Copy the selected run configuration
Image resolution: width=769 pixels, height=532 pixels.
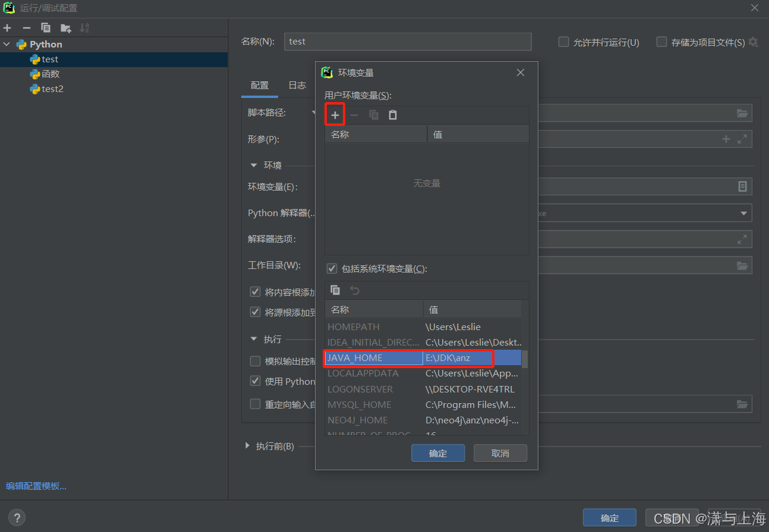tap(46, 28)
